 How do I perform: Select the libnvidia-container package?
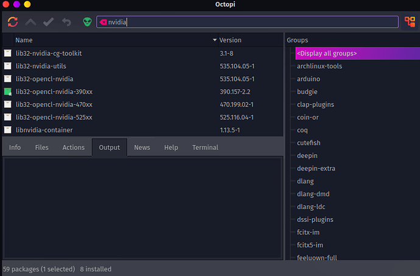click(44, 130)
